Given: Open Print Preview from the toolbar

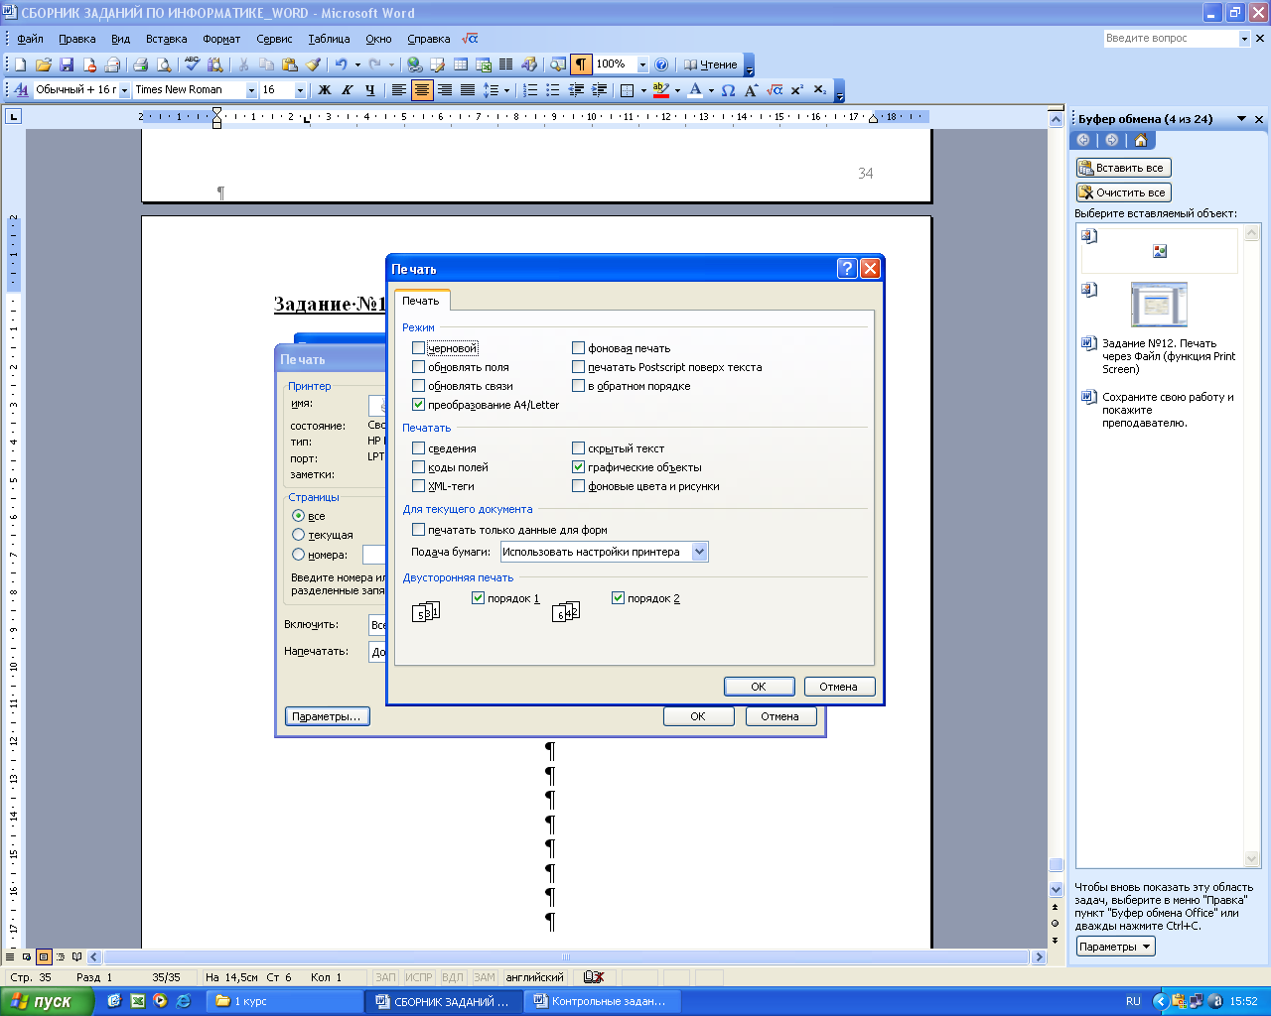Looking at the screenshot, I should [x=164, y=64].
